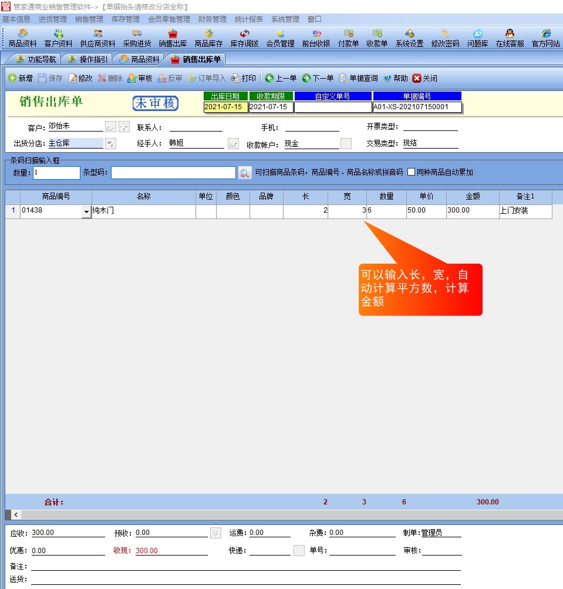Click the 在线客服 penguin icon
Viewport: 563px width, 589px height.
point(510,38)
